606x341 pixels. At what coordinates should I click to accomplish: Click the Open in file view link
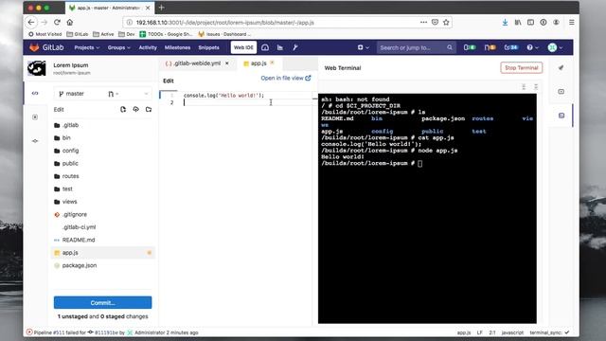(x=286, y=78)
